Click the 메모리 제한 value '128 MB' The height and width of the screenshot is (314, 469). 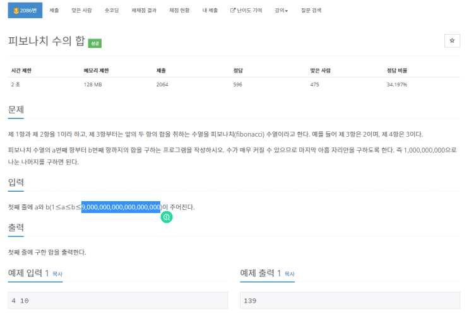[x=93, y=84]
